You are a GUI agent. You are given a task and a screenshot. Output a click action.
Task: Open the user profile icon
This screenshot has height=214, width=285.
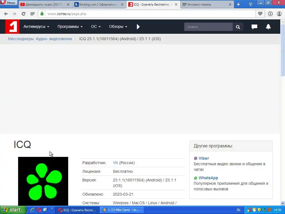click(x=279, y=14)
